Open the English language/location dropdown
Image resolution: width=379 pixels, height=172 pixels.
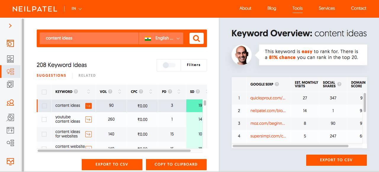161,38
